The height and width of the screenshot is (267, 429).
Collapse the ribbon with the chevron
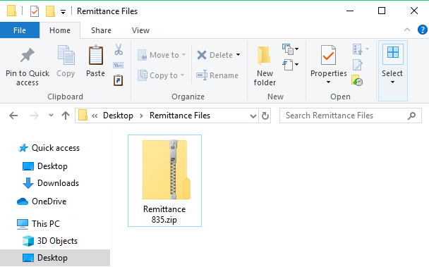[407, 30]
